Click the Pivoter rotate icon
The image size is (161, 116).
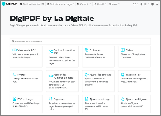coord(15,74)
